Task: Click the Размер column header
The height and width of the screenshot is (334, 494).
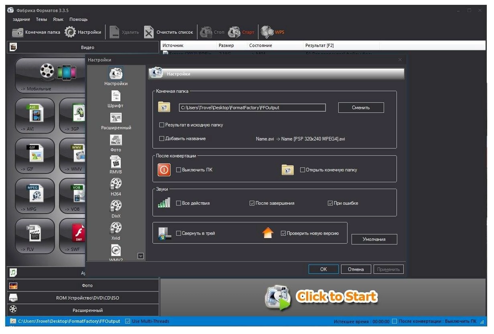Action: click(232, 45)
